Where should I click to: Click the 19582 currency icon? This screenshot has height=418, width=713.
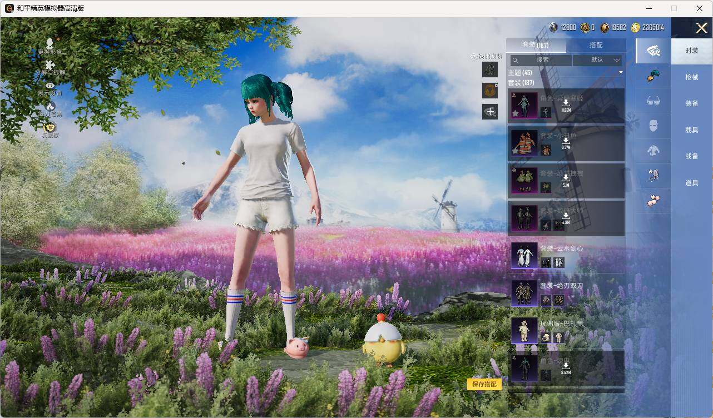click(605, 27)
